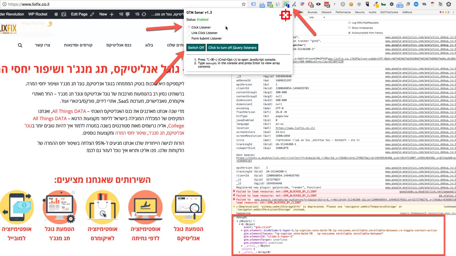Screen dimensions: 456x256
Task: Click the Tag Manager implementation service icon
Action: click(60, 207)
